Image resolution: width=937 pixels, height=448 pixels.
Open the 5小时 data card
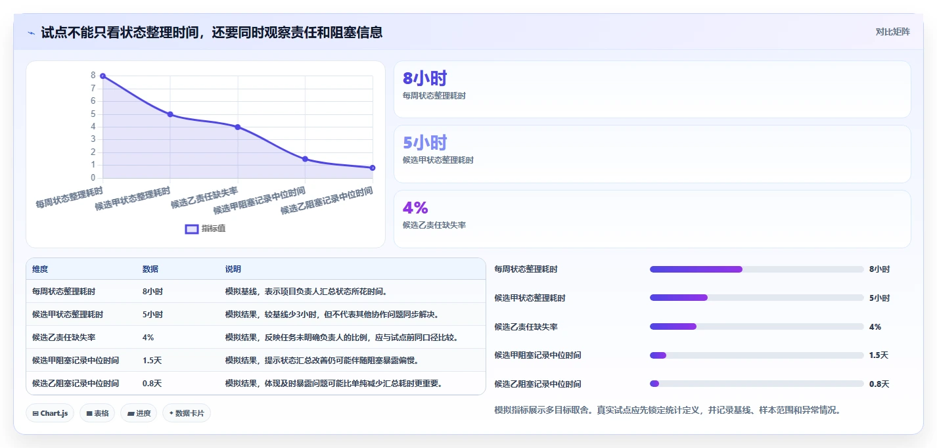pos(652,154)
